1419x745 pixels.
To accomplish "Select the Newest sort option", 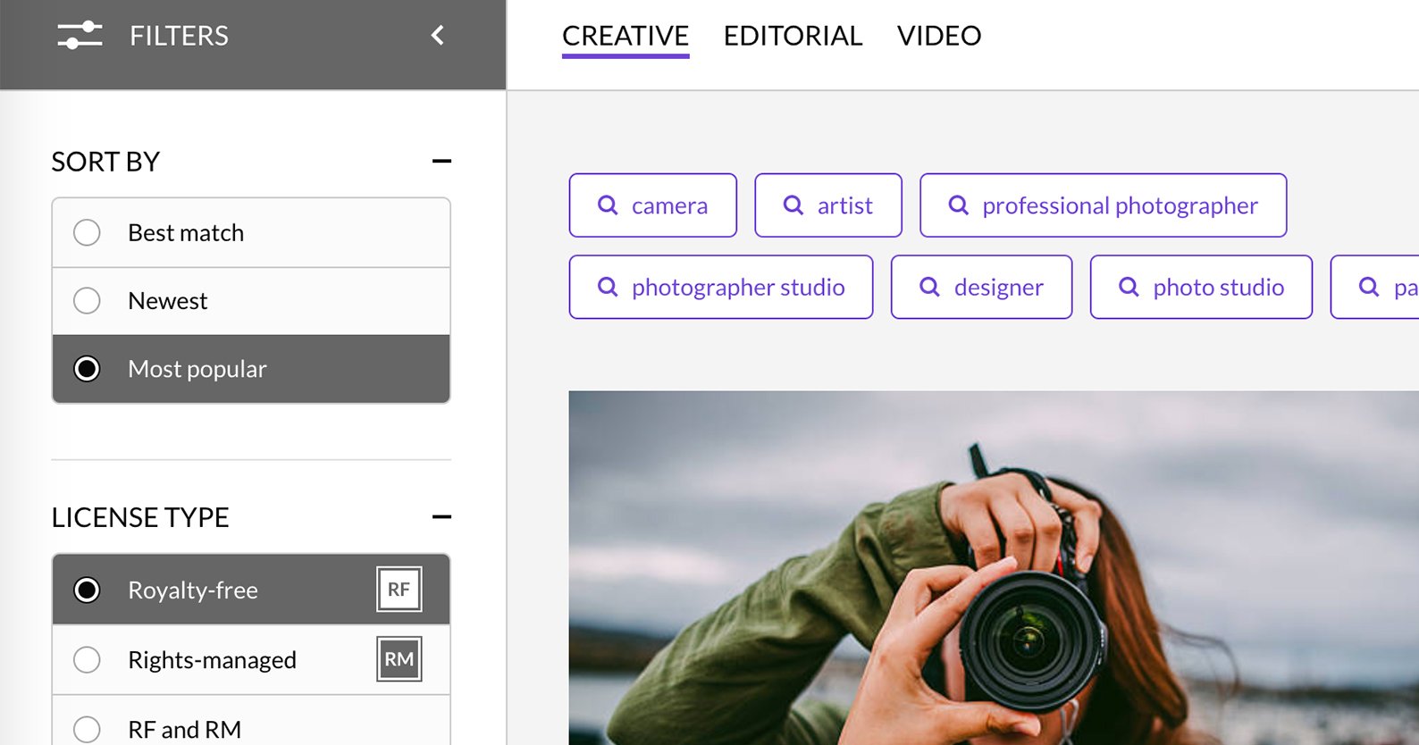I will [x=87, y=301].
